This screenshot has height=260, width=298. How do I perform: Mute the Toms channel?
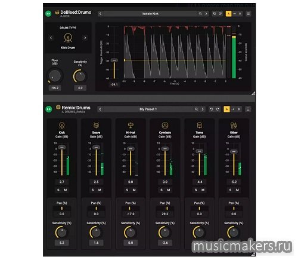(203, 190)
